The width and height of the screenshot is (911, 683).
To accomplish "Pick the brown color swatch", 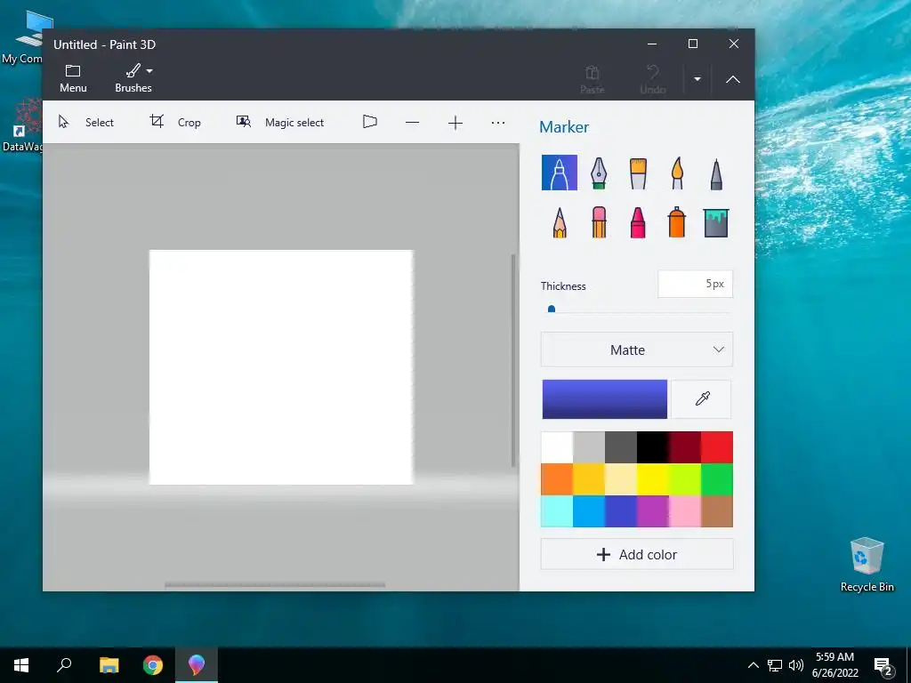I will [717, 511].
